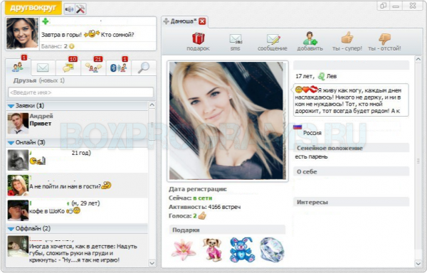
Task: Click the 'Интересы' section header
Action: pyautogui.click(x=351, y=203)
